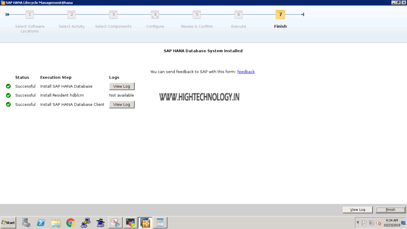Go to step 1 Select Software Locations
407x229 pixels.
[29, 15]
